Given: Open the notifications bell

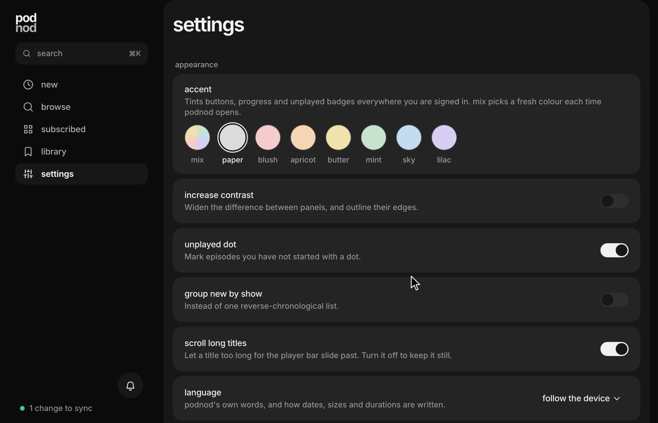Looking at the screenshot, I should [x=130, y=385].
